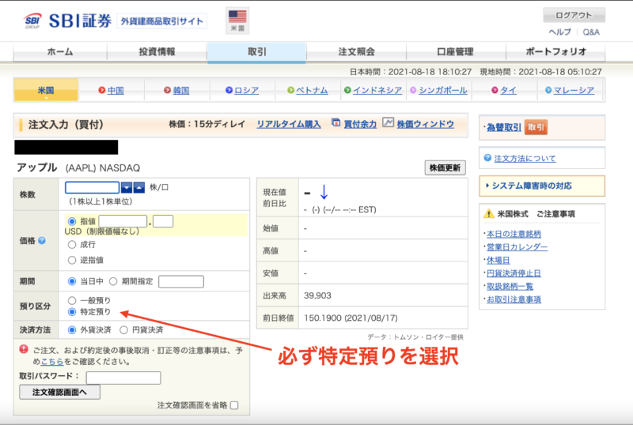633x425 pixels.
Task: Click the 株価更新 button
Action: (x=445, y=167)
